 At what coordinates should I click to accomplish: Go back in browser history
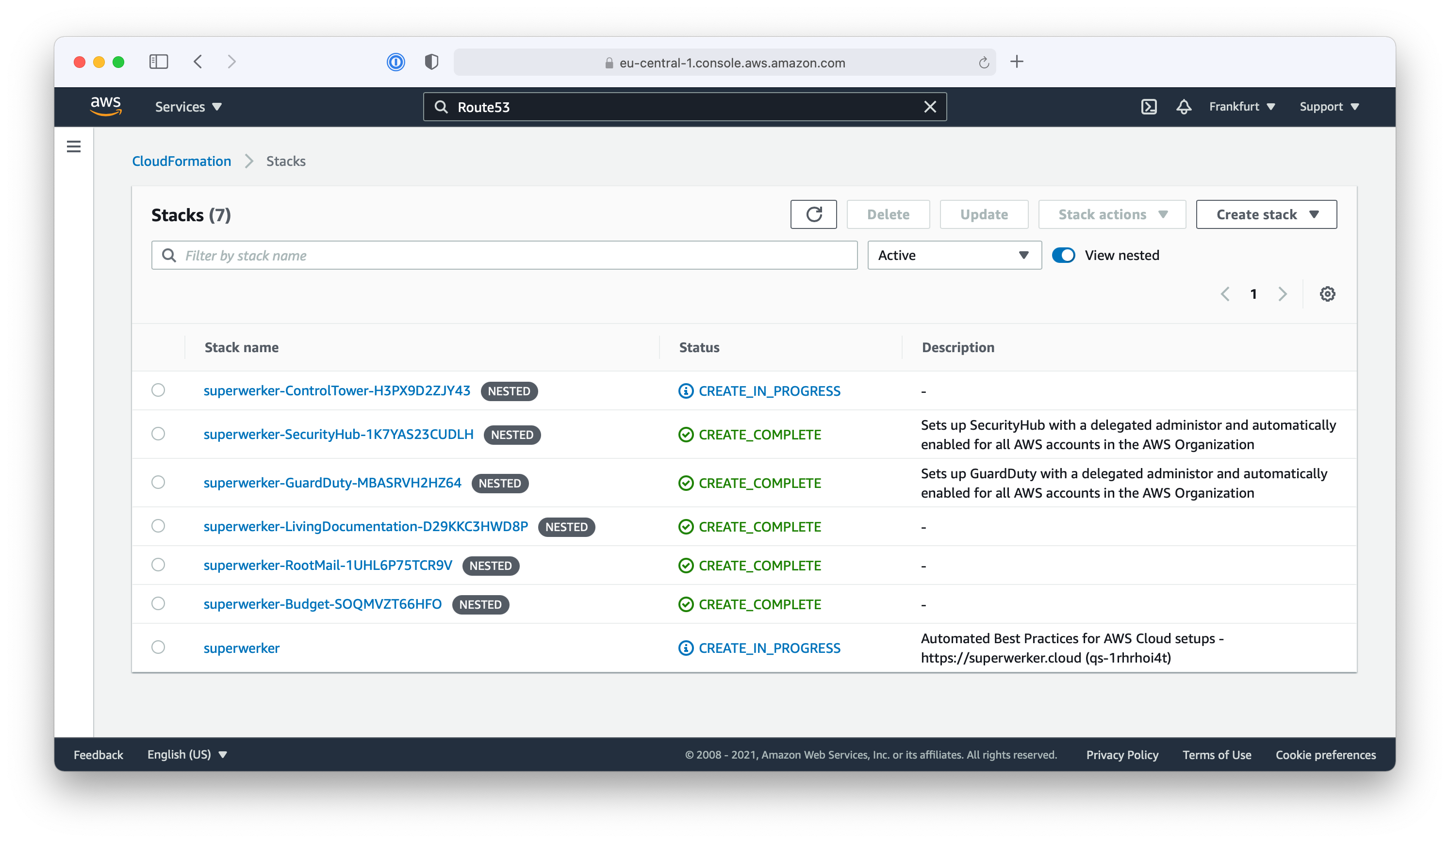pyautogui.click(x=198, y=62)
